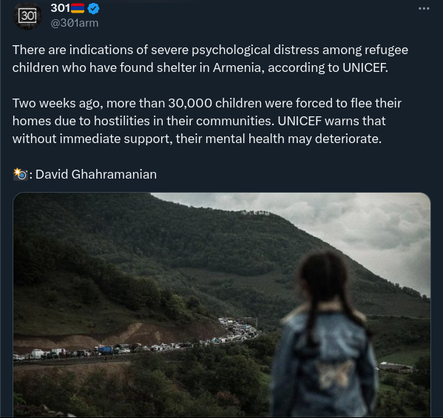Click the word "Armenia," in the post
Image resolution: width=443 pixels, height=418 pixels.
(x=239, y=67)
